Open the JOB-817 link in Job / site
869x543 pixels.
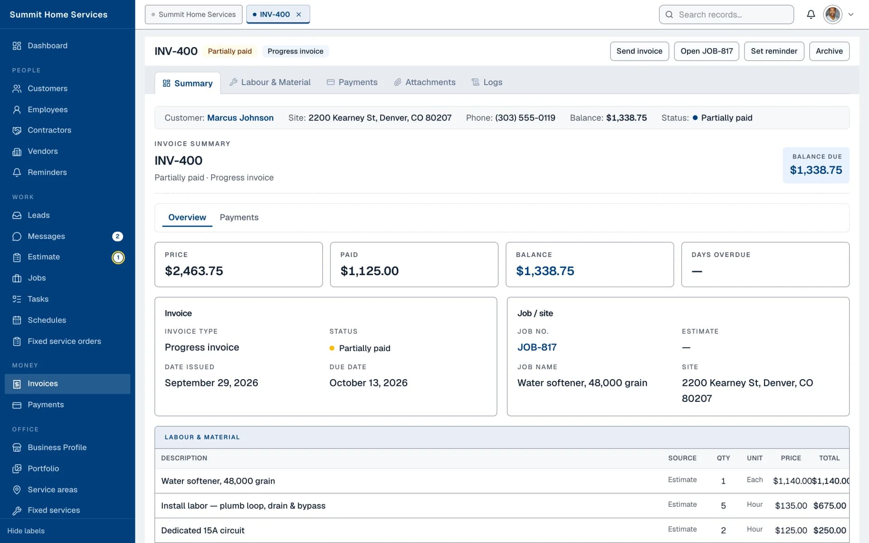click(x=537, y=348)
